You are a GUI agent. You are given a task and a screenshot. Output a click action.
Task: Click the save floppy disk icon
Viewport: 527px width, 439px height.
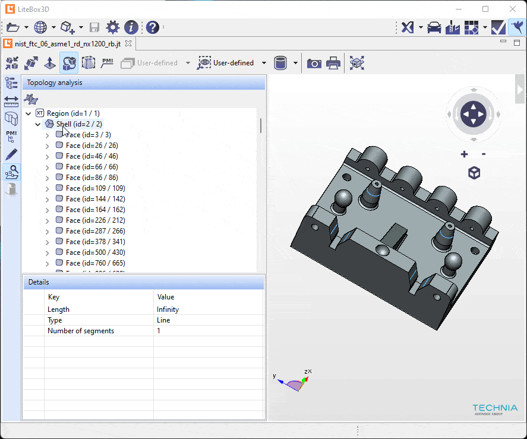tap(94, 27)
